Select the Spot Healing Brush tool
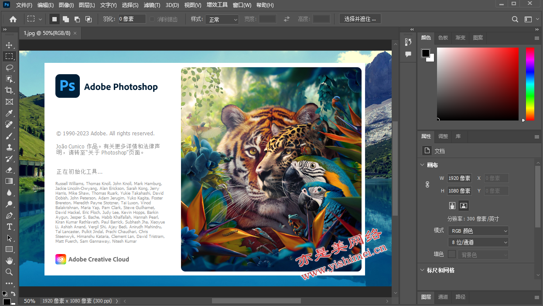The width and height of the screenshot is (543, 306). [x=9, y=124]
